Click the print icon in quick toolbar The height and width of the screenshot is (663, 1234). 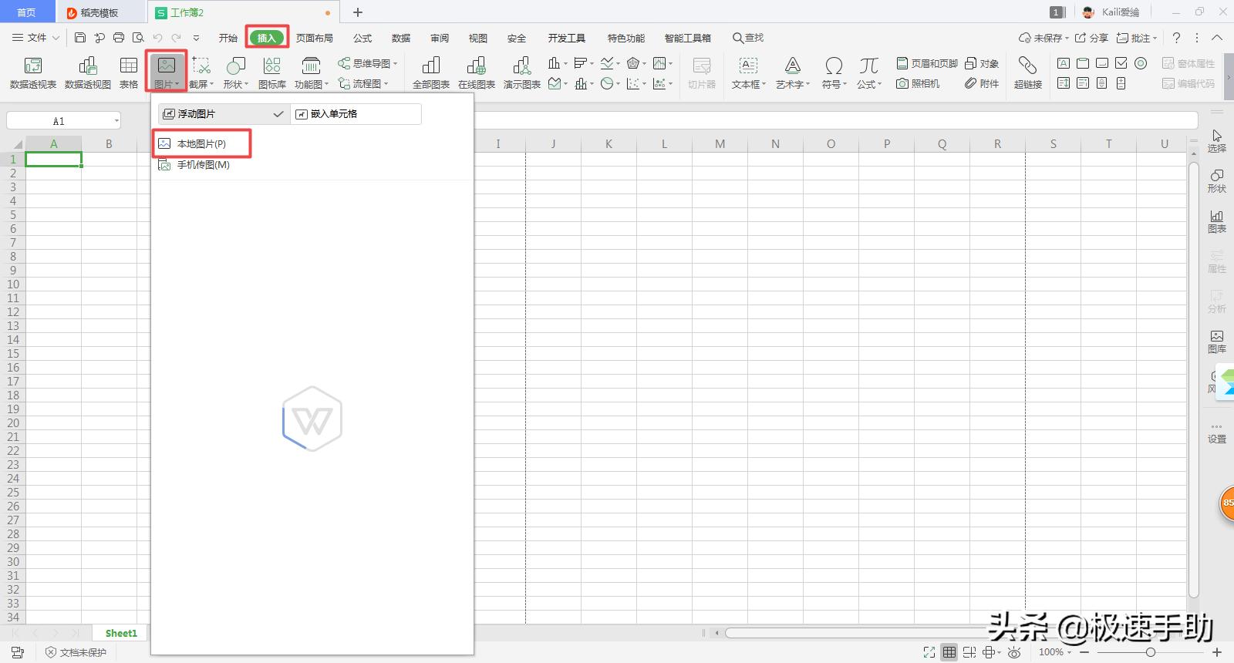point(119,38)
